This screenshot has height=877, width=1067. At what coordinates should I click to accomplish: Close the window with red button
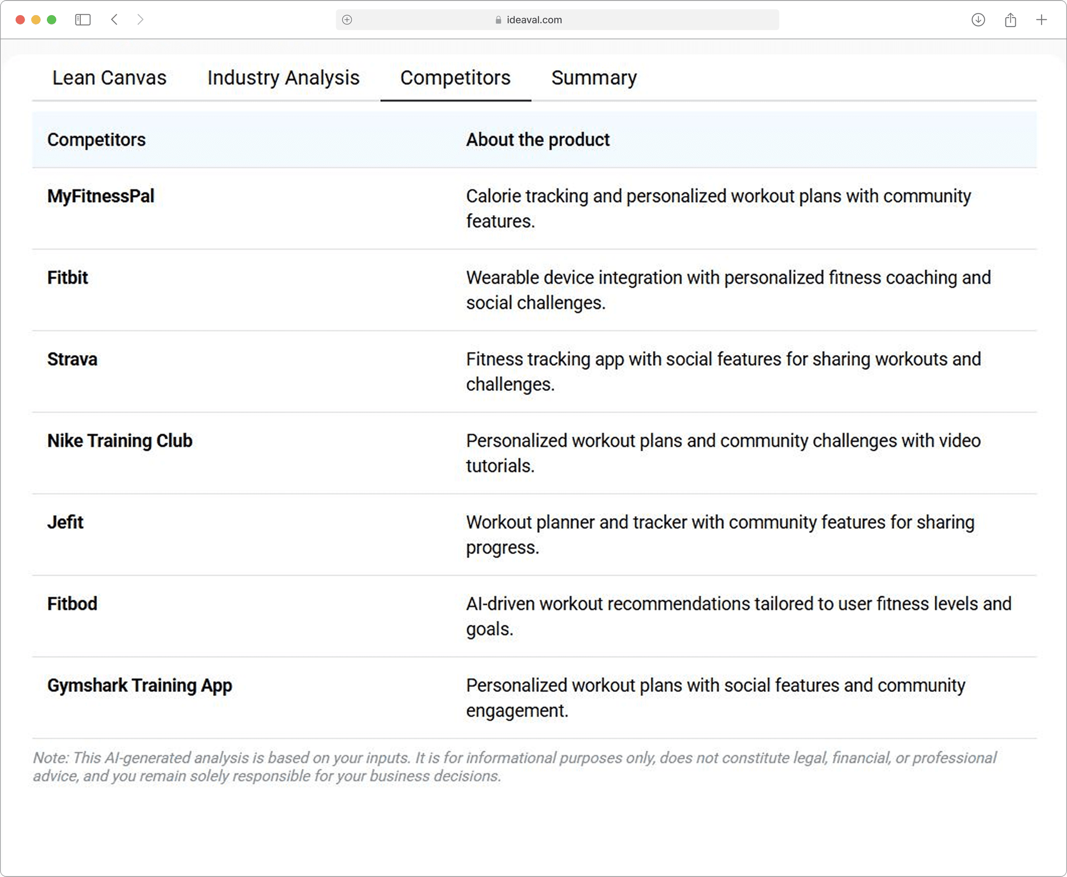[x=20, y=20]
